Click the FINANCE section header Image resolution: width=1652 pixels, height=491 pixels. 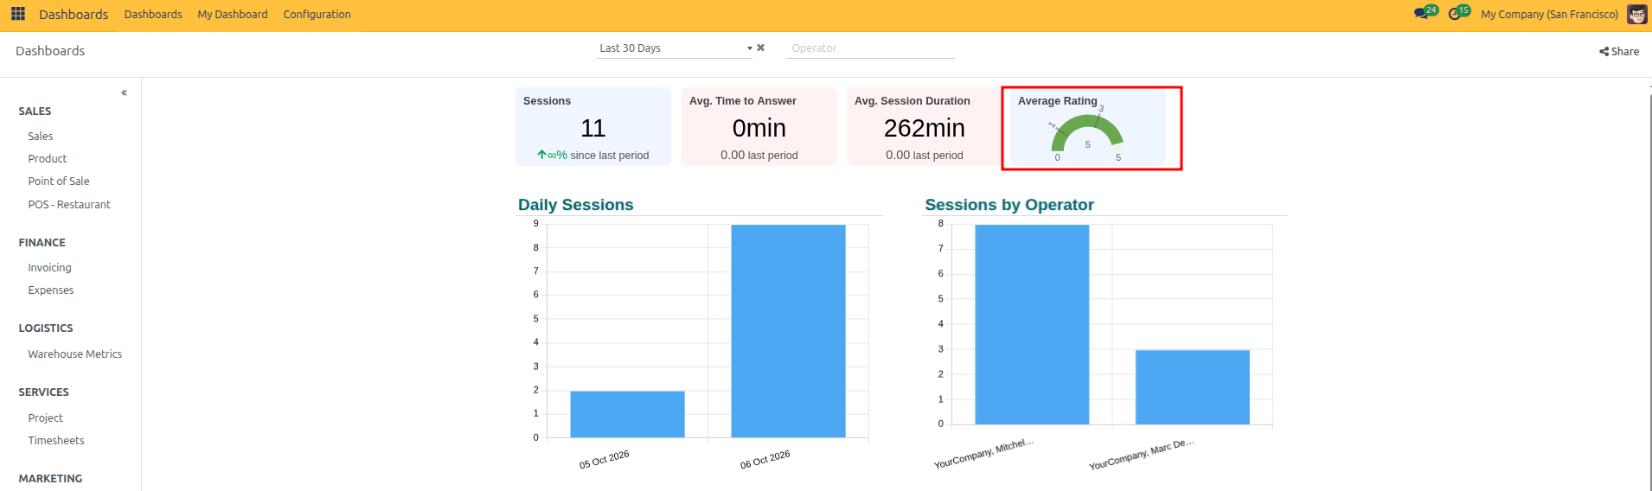tap(42, 242)
